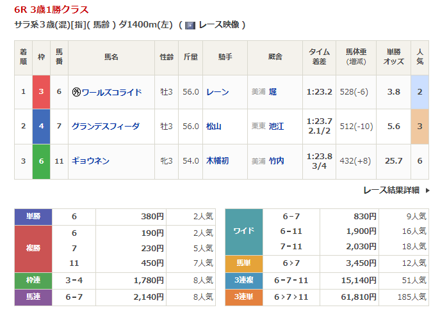Screen dimensions: 440x310
Task: Click the green frame number 6 box
Action: [41, 160]
